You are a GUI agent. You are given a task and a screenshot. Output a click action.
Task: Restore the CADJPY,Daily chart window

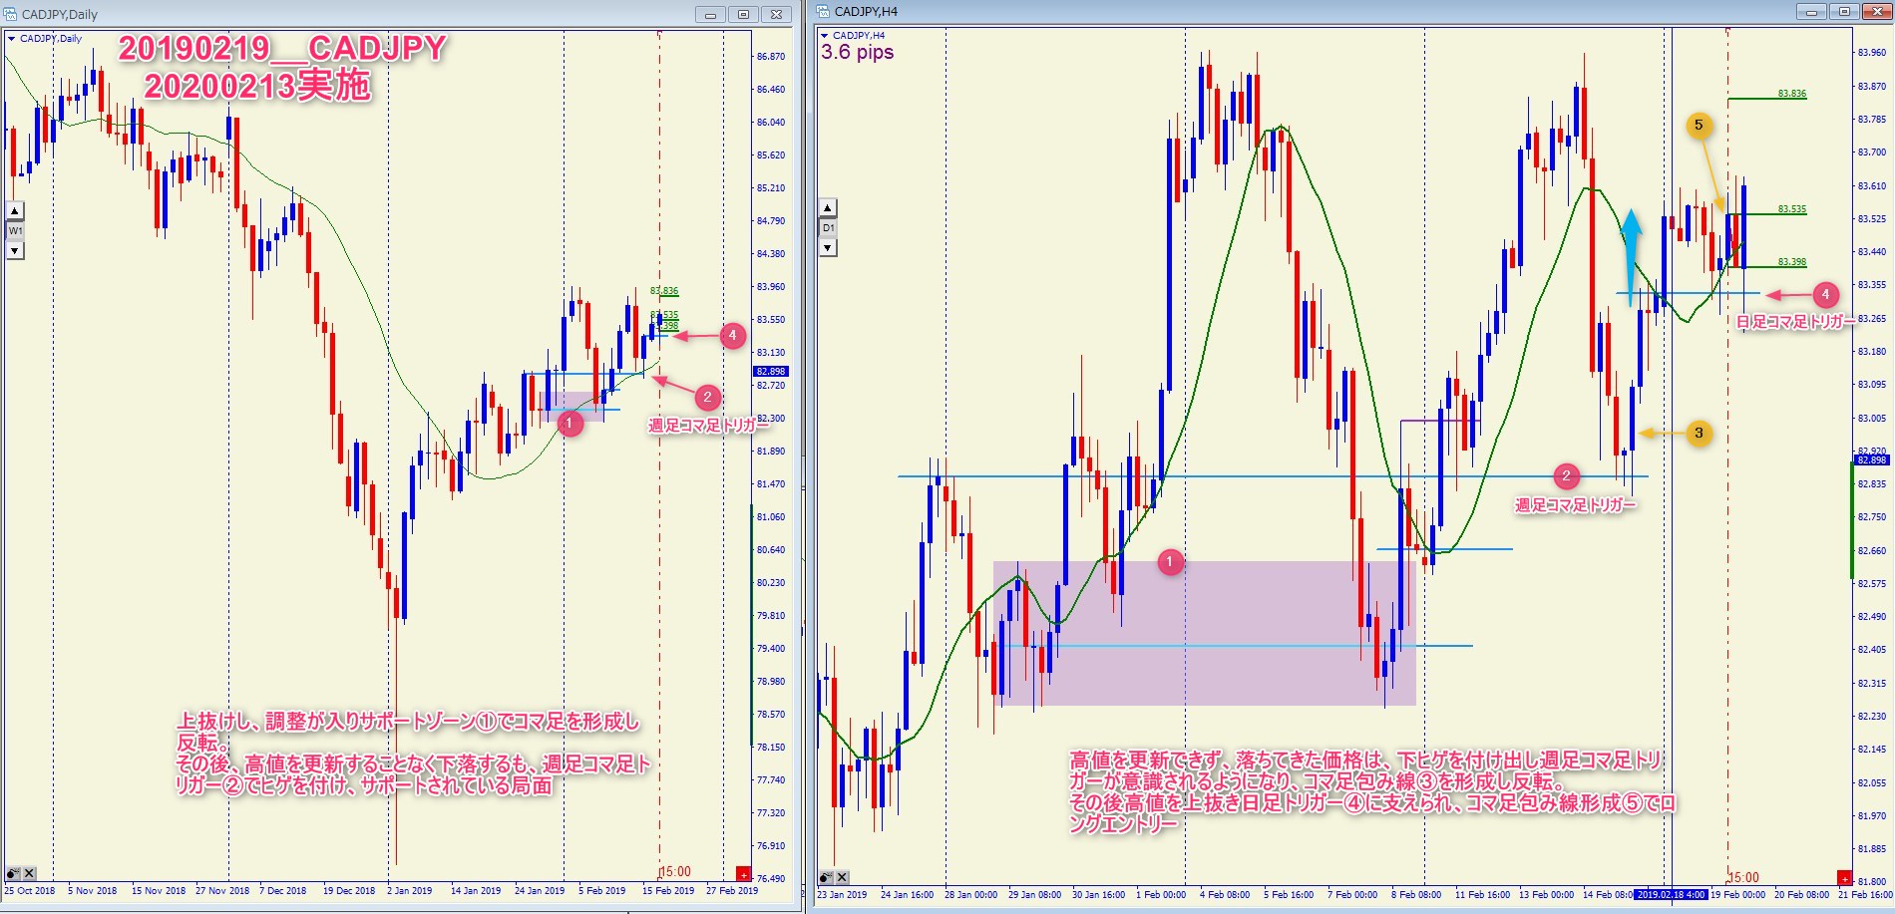(x=743, y=15)
